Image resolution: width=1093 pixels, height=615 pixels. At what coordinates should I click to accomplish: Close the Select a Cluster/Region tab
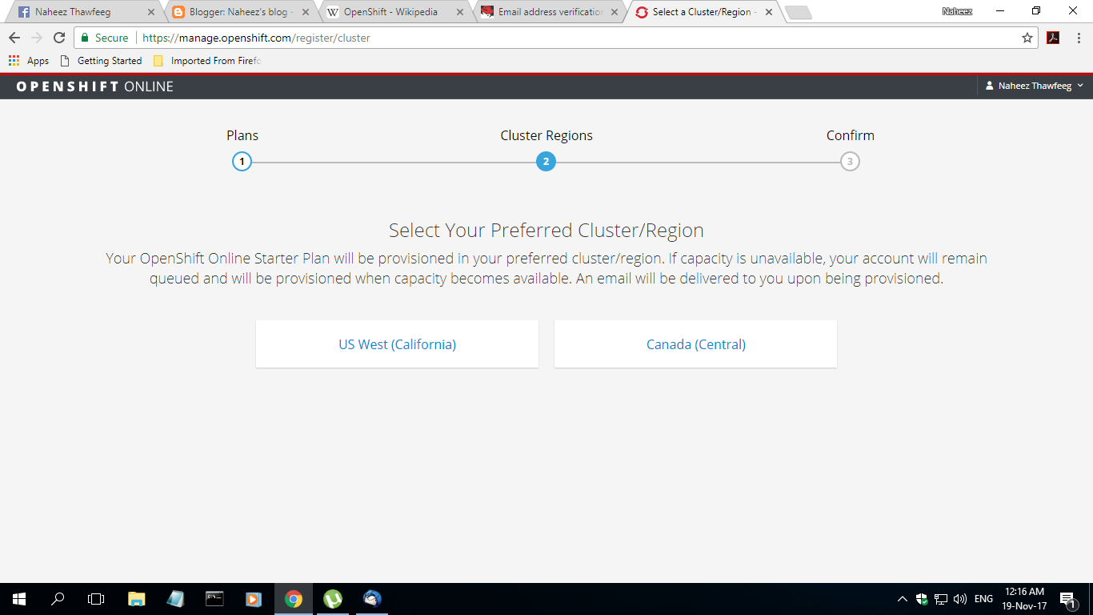[769, 13]
